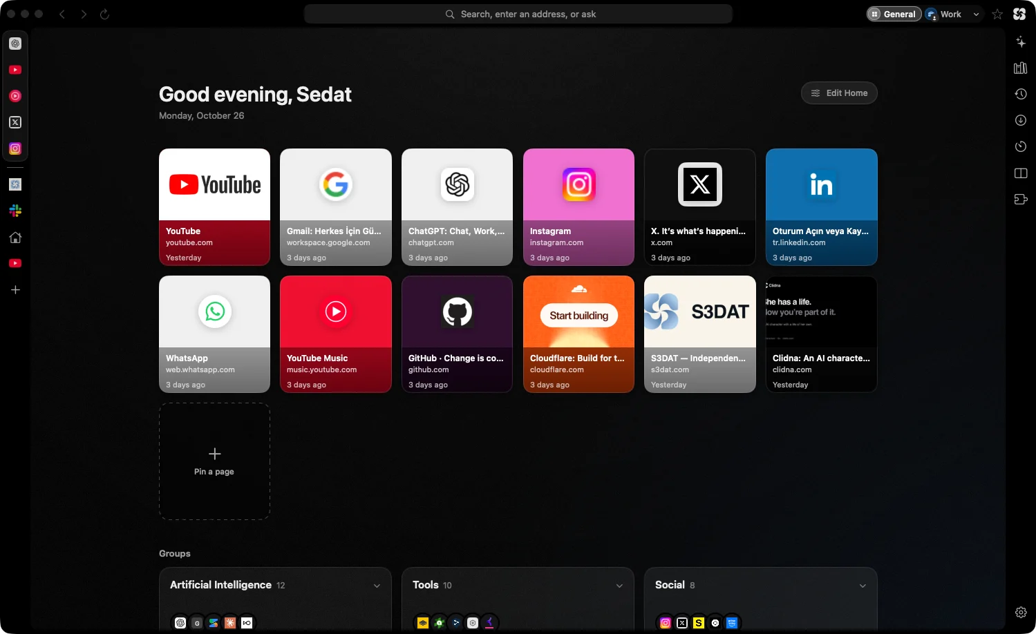Reload the current page

pyautogui.click(x=105, y=14)
